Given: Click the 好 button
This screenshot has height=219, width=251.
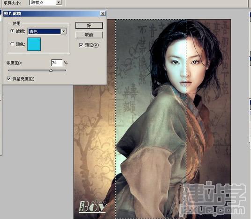Looking at the screenshot, I should (89, 26).
